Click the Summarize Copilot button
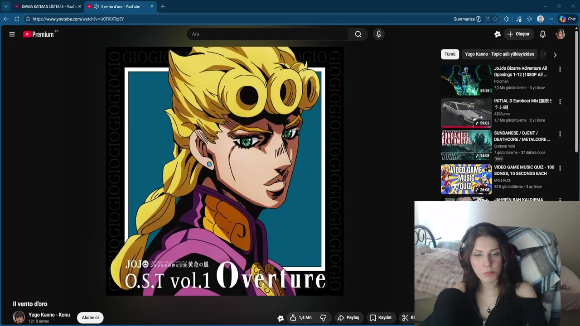 467,19
